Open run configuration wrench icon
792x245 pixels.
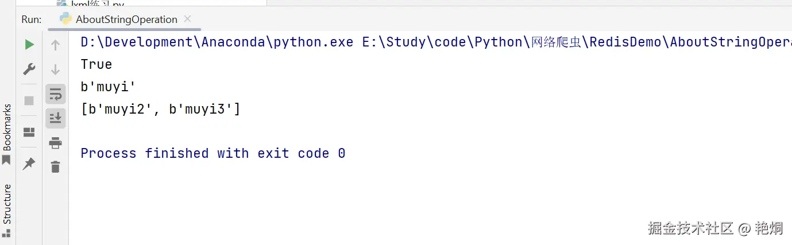click(x=29, y=69)
